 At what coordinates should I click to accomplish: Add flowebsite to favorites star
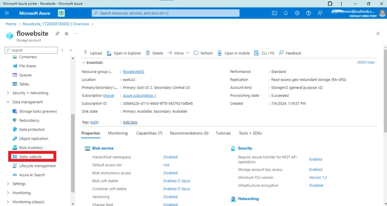click(x=66, y=33)
